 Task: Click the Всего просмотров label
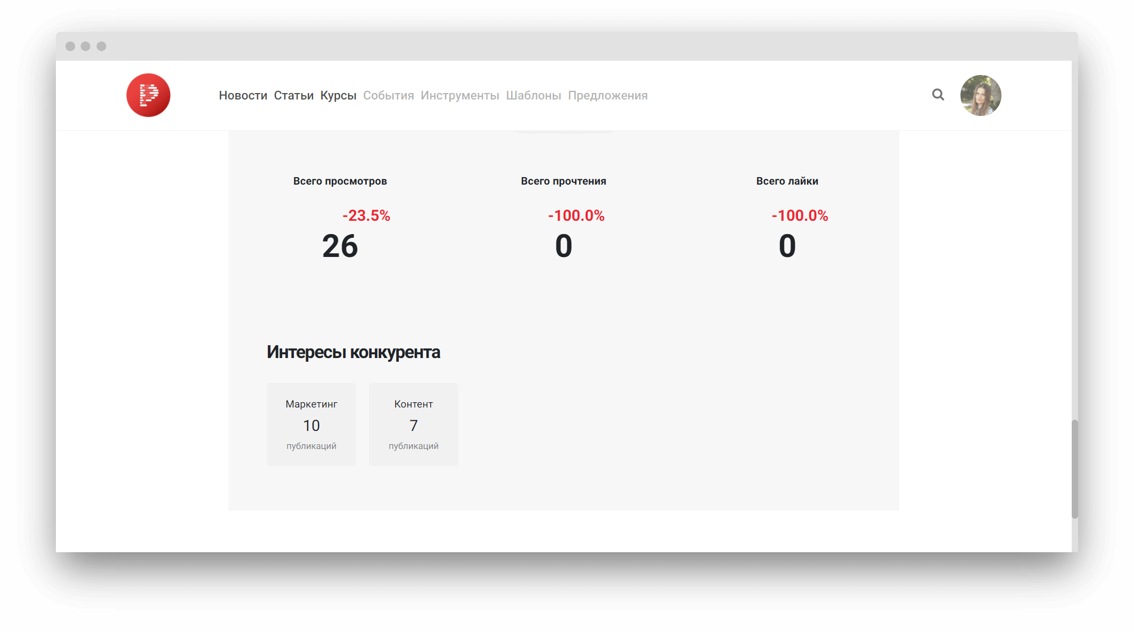tap(340, 181)
